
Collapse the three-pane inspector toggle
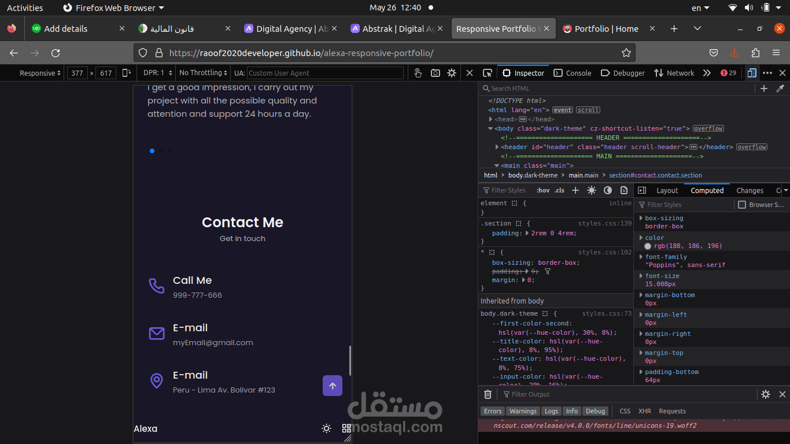641,190
